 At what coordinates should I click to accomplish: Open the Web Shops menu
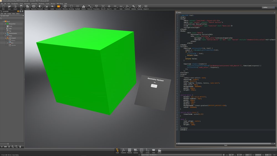click(60, 4)
